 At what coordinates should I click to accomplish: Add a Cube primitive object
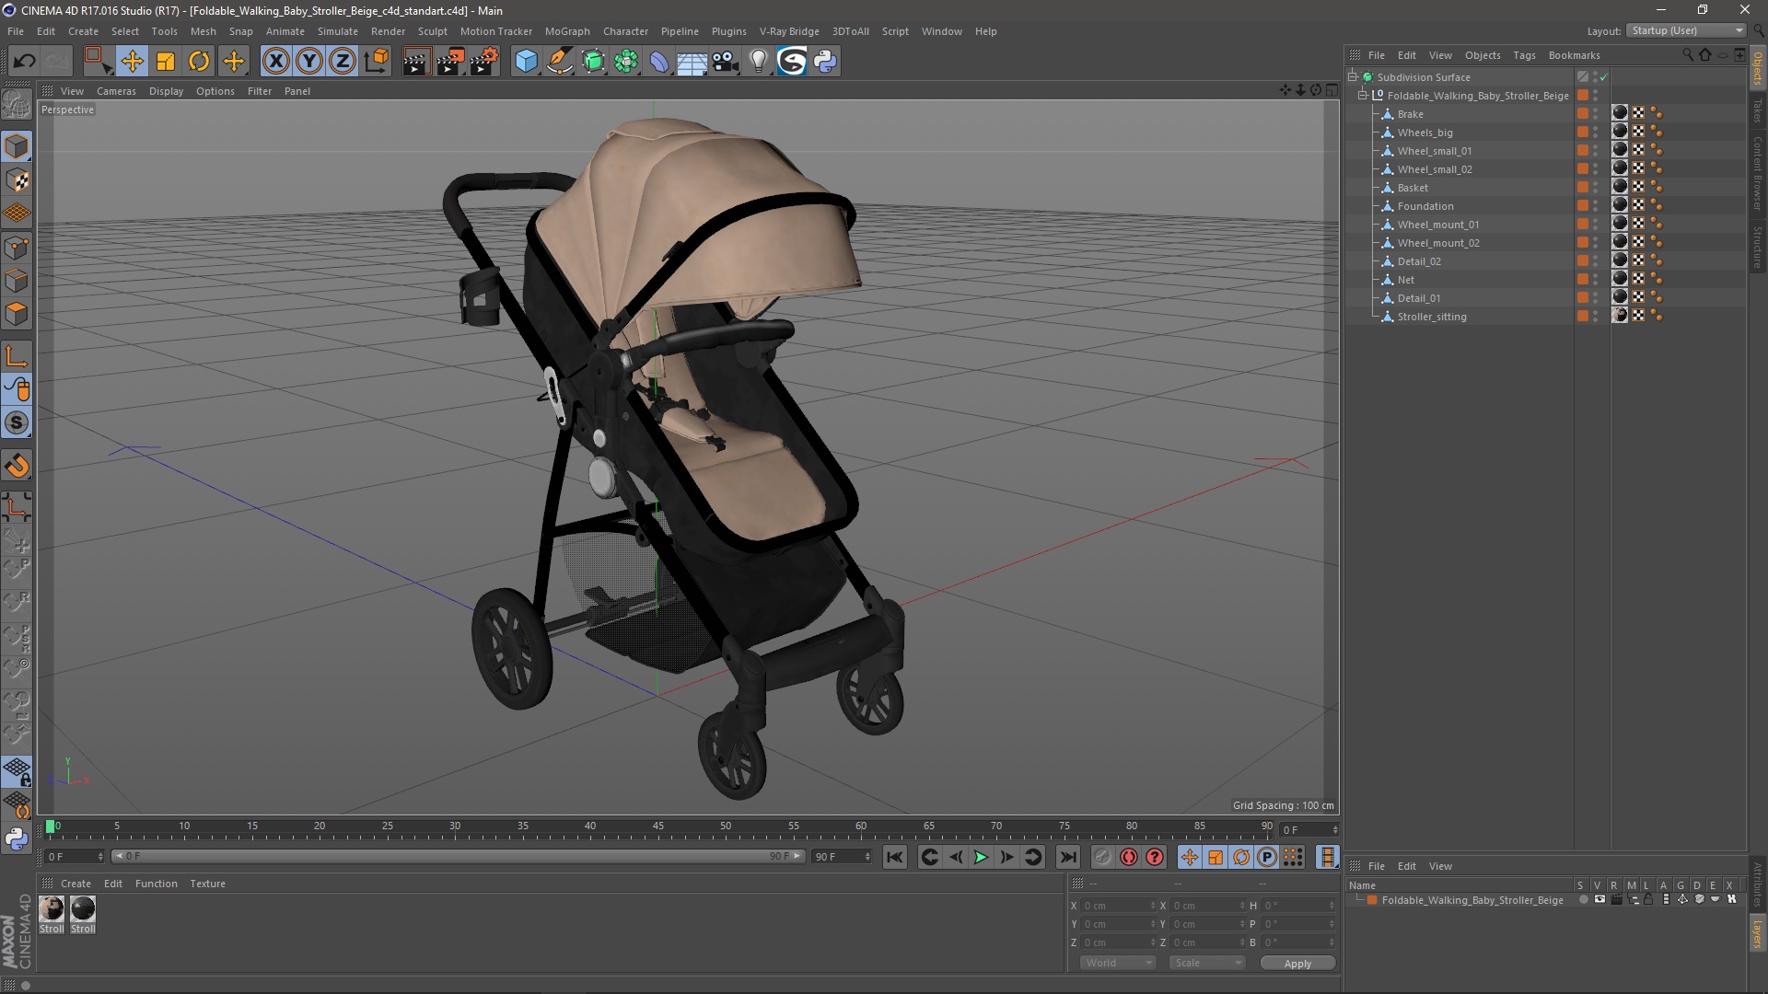[526, 62]
